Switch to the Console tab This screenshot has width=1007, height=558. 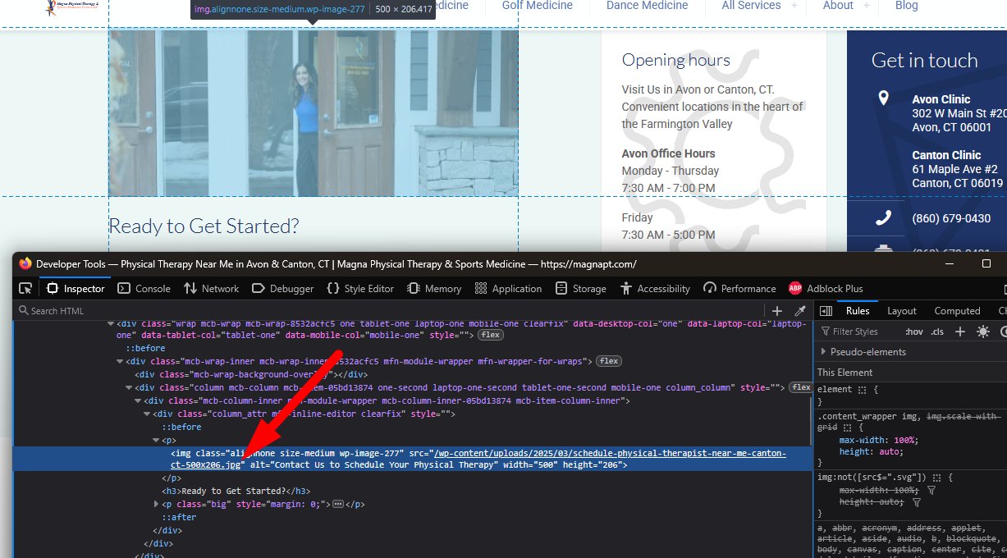pyautogui.click(x=144, y=289)
